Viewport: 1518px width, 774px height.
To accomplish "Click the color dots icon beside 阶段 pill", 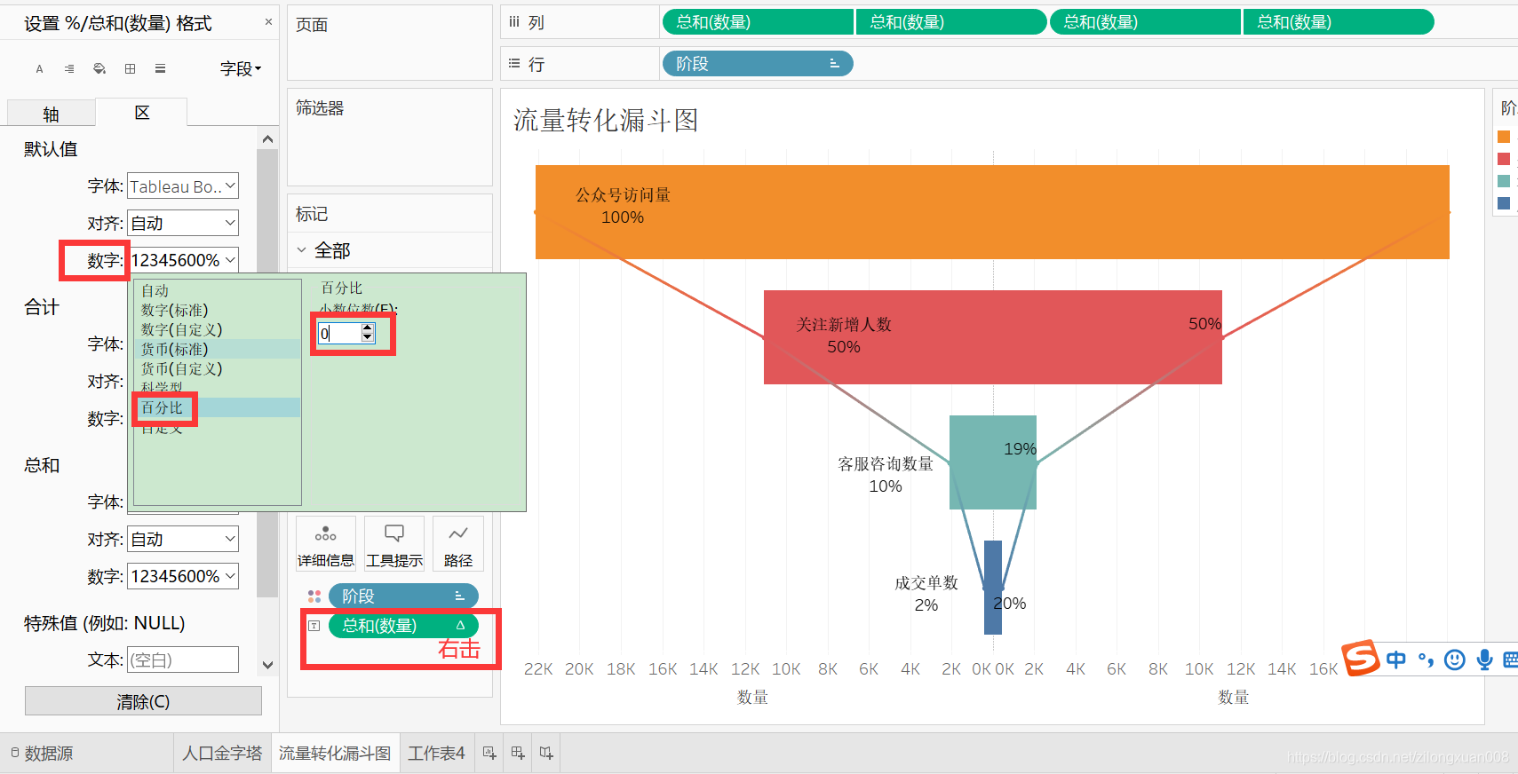I will click(x=314, y=596).
